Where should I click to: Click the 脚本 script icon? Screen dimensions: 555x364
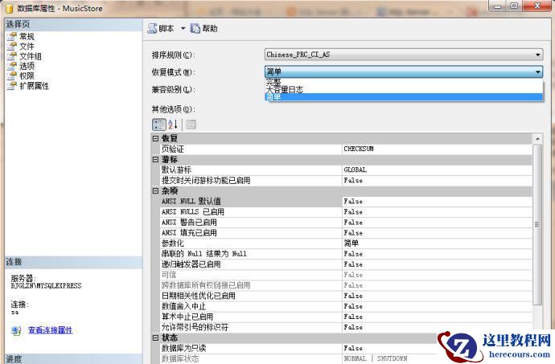click(x=152, y=29)
